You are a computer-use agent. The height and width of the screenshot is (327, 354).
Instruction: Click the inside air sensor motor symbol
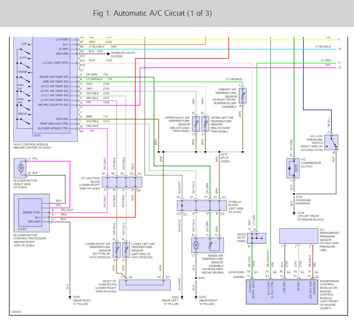[x=196, y=245]
